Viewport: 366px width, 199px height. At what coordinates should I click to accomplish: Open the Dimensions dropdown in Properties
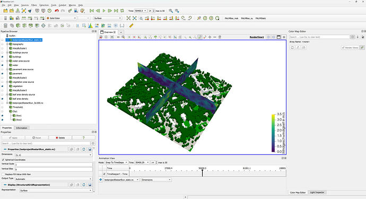tap(54, 155)
